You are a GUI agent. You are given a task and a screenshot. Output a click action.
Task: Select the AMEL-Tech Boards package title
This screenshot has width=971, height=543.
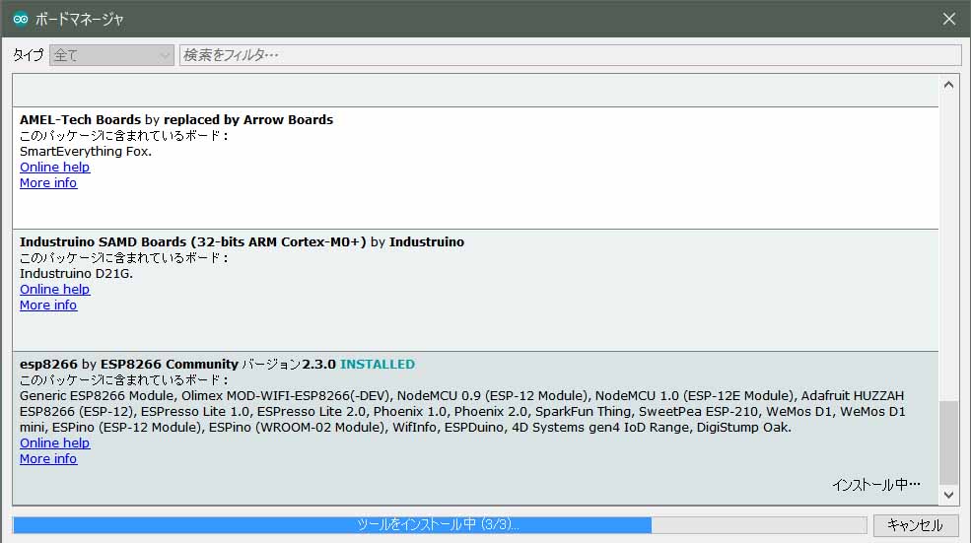[176, 120]
